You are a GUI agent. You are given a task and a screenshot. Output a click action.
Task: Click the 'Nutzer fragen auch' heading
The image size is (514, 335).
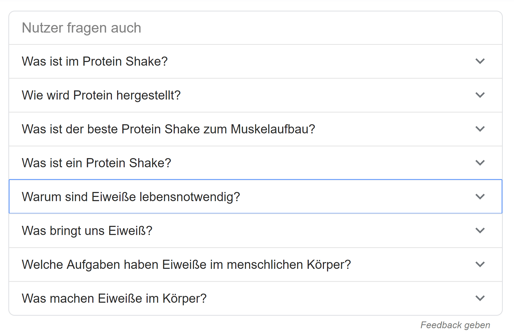81,28
